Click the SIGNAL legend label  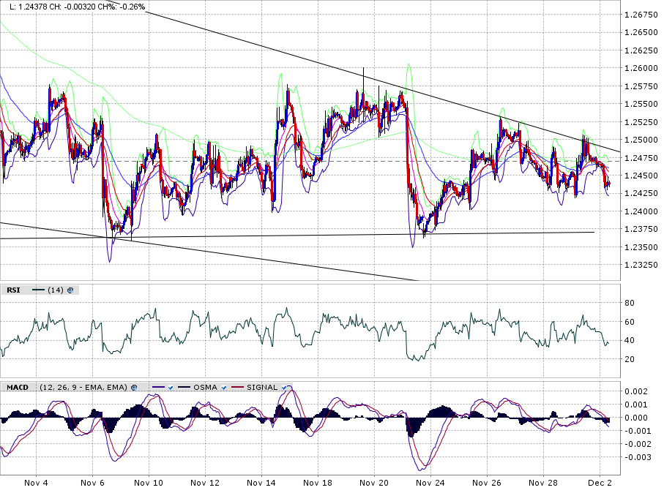(x=262, y=387)
